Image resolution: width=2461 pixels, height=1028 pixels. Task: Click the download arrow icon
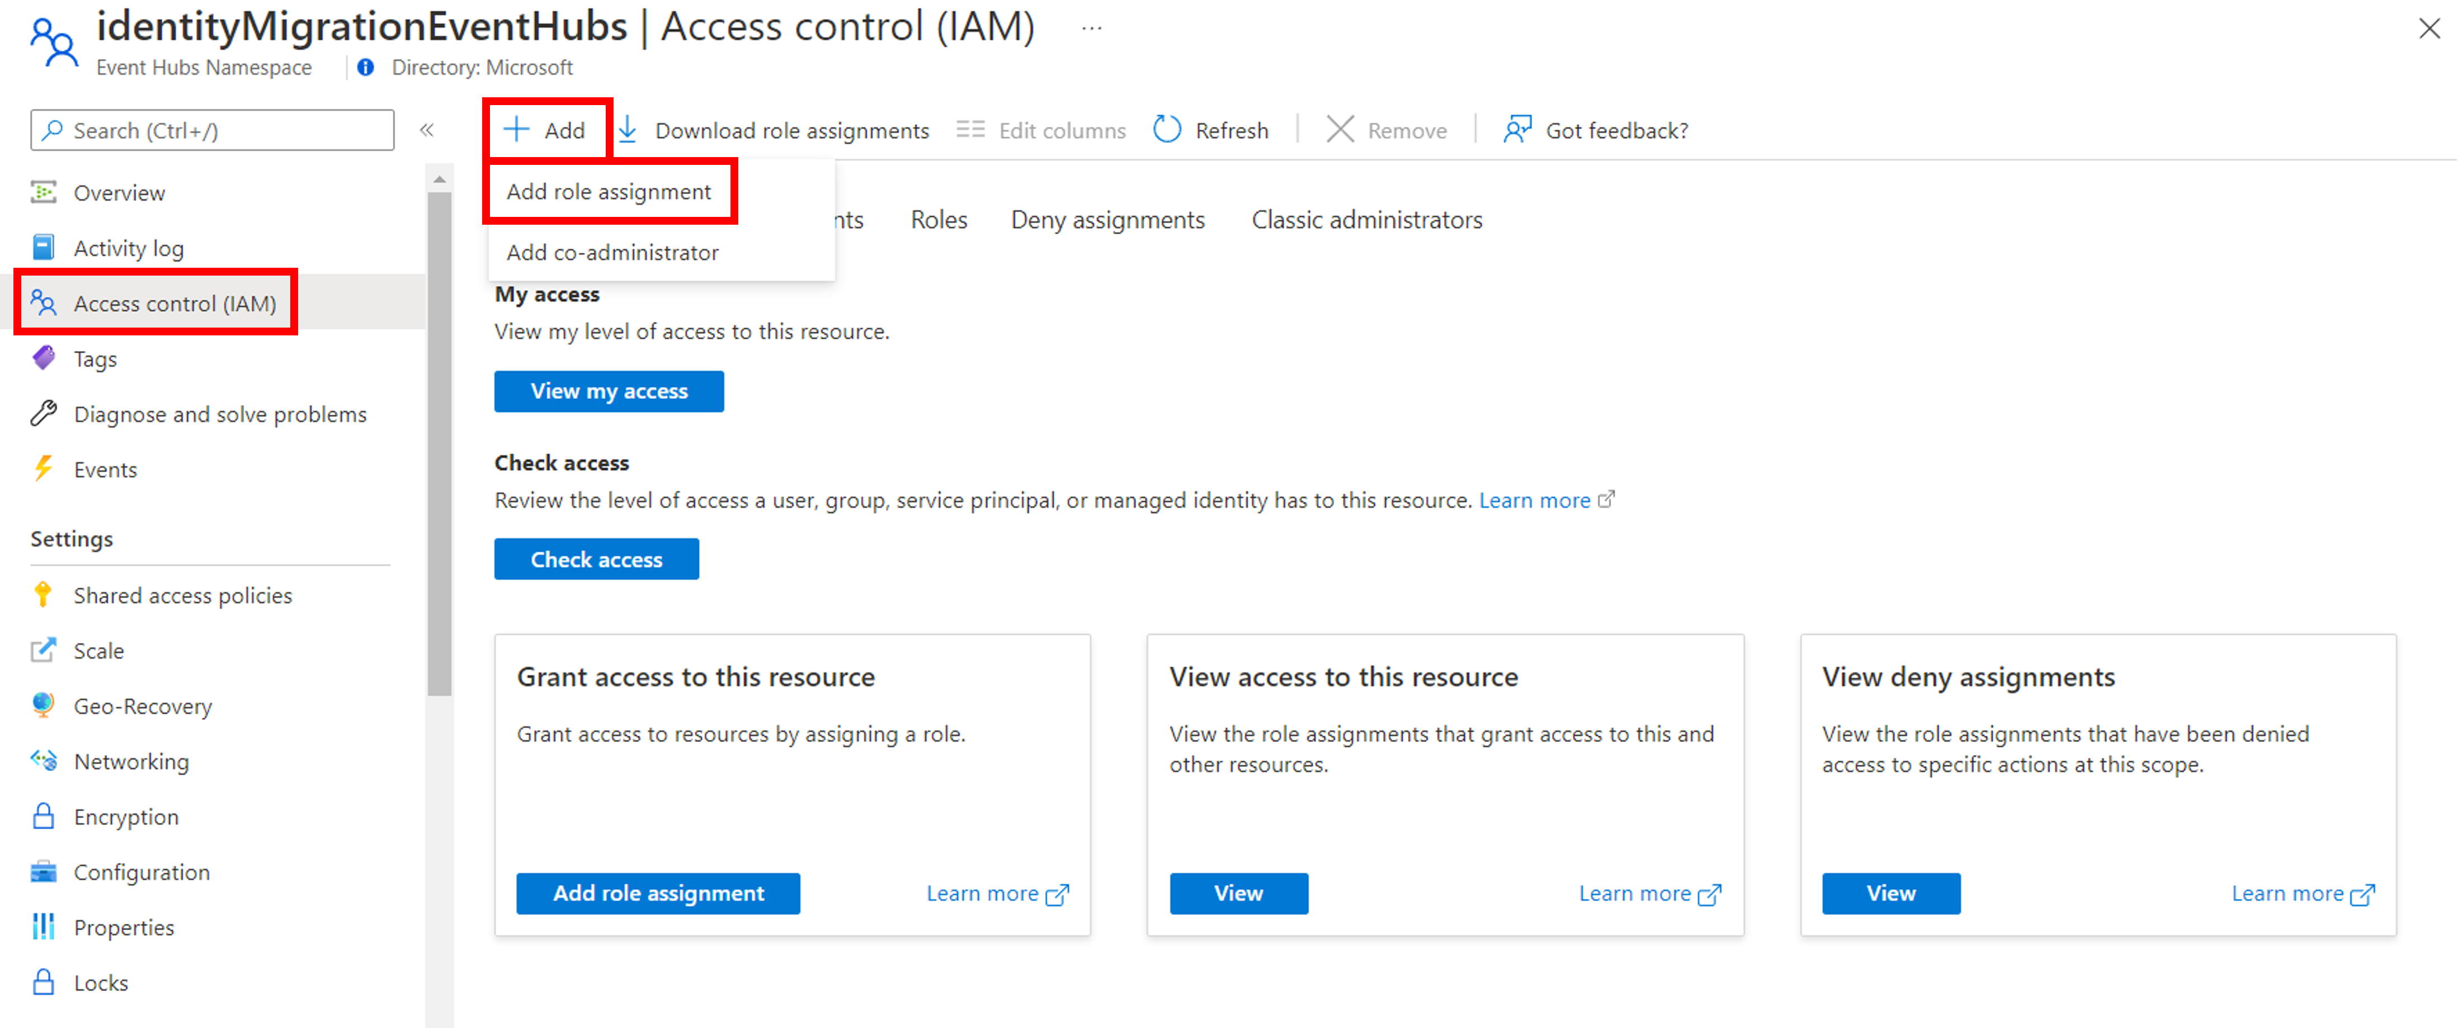pyautogui.click(x=628, y=130)
